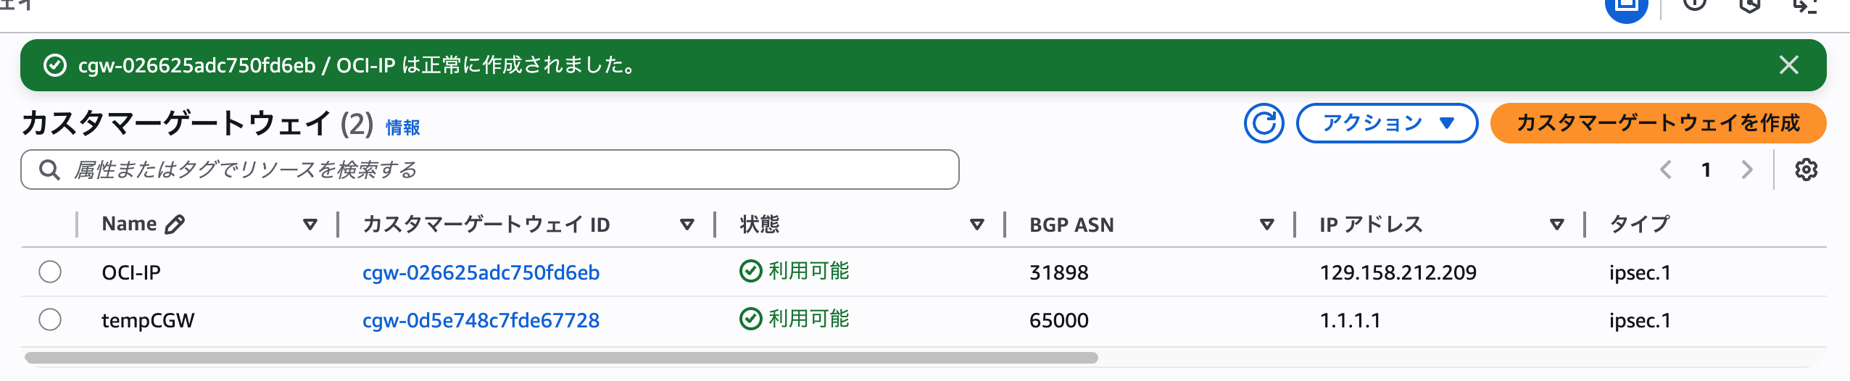1850x381 pixels.
Task: Select the tempCGW radio button
Action: tap(50, 319)
